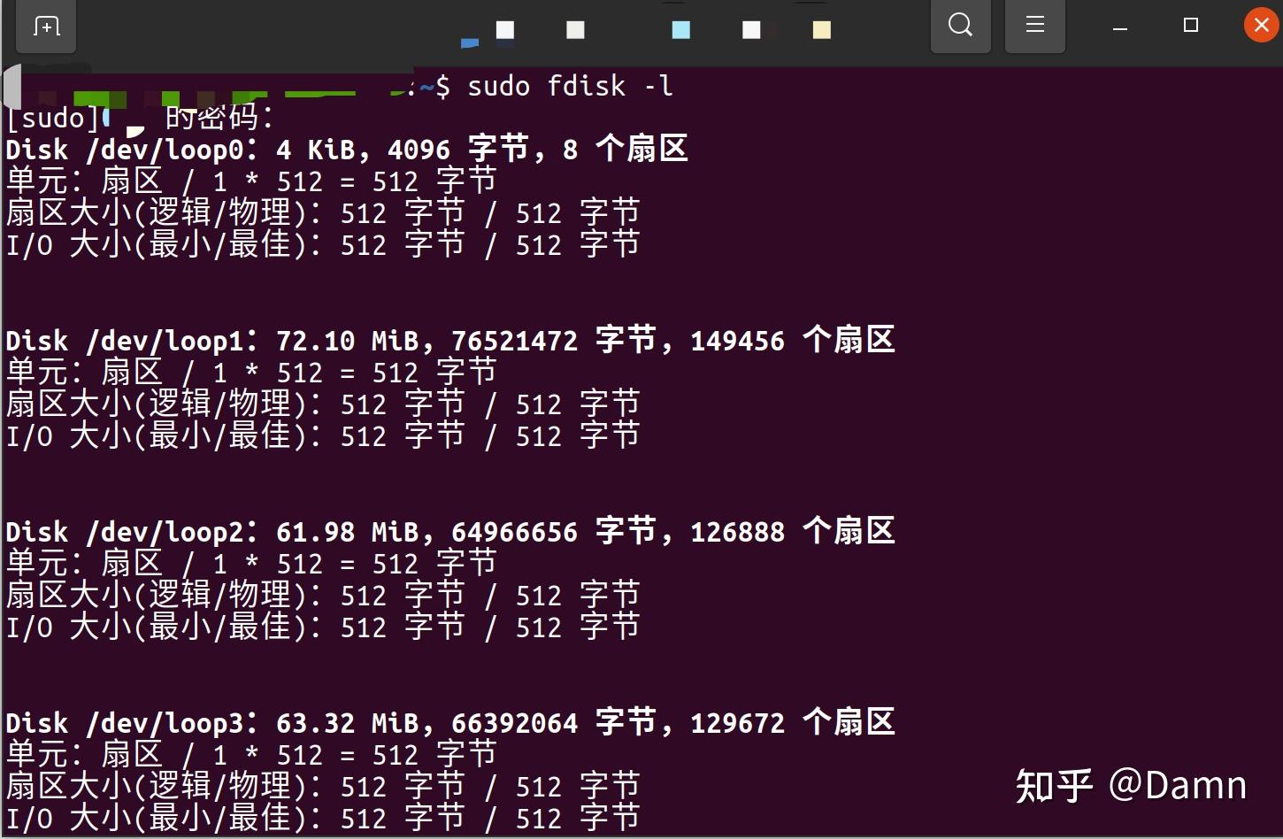Click the 149456 sector count

pyautogui.click(x=737, y=341)
